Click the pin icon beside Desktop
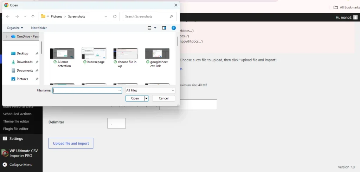 [x=37, y=53]
